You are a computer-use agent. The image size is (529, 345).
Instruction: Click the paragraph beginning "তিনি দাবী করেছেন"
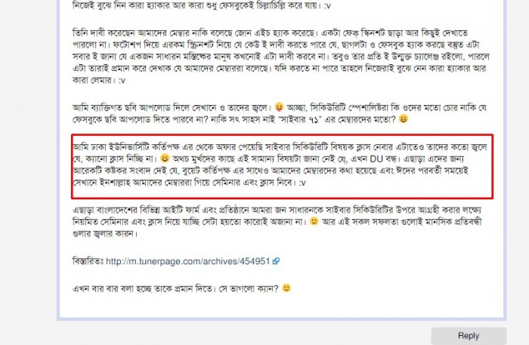point(281,57)
